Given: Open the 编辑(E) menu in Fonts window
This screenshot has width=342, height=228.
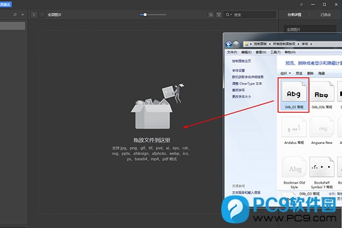Looking at the screenshot, I should [x=246, y=53].
